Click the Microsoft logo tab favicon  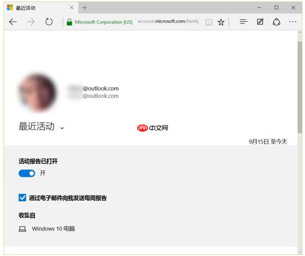click(x=10, y=8)
